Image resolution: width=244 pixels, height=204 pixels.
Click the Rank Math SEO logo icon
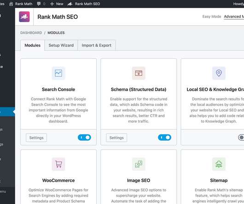pyautogui.click(x=24, y=17)
